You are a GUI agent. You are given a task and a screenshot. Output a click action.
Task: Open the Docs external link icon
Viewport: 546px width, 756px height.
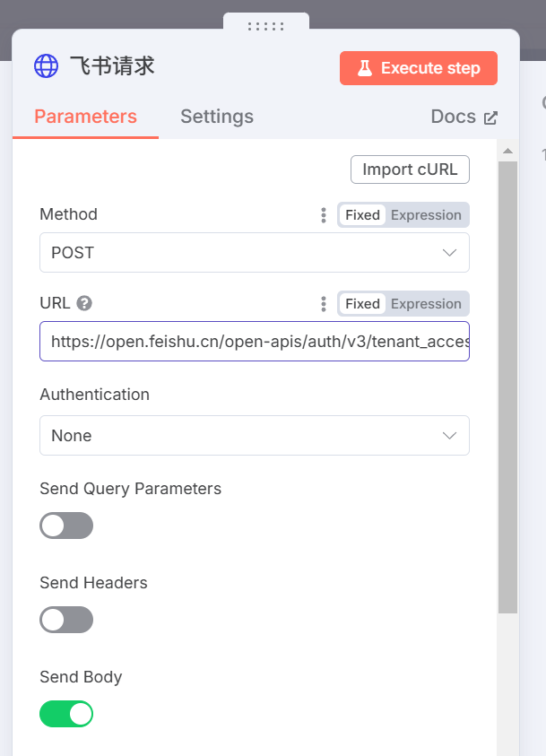point(490,117)
